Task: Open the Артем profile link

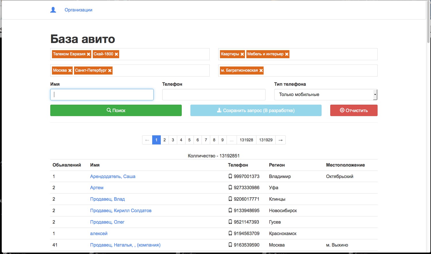Action: coord(97,187)
